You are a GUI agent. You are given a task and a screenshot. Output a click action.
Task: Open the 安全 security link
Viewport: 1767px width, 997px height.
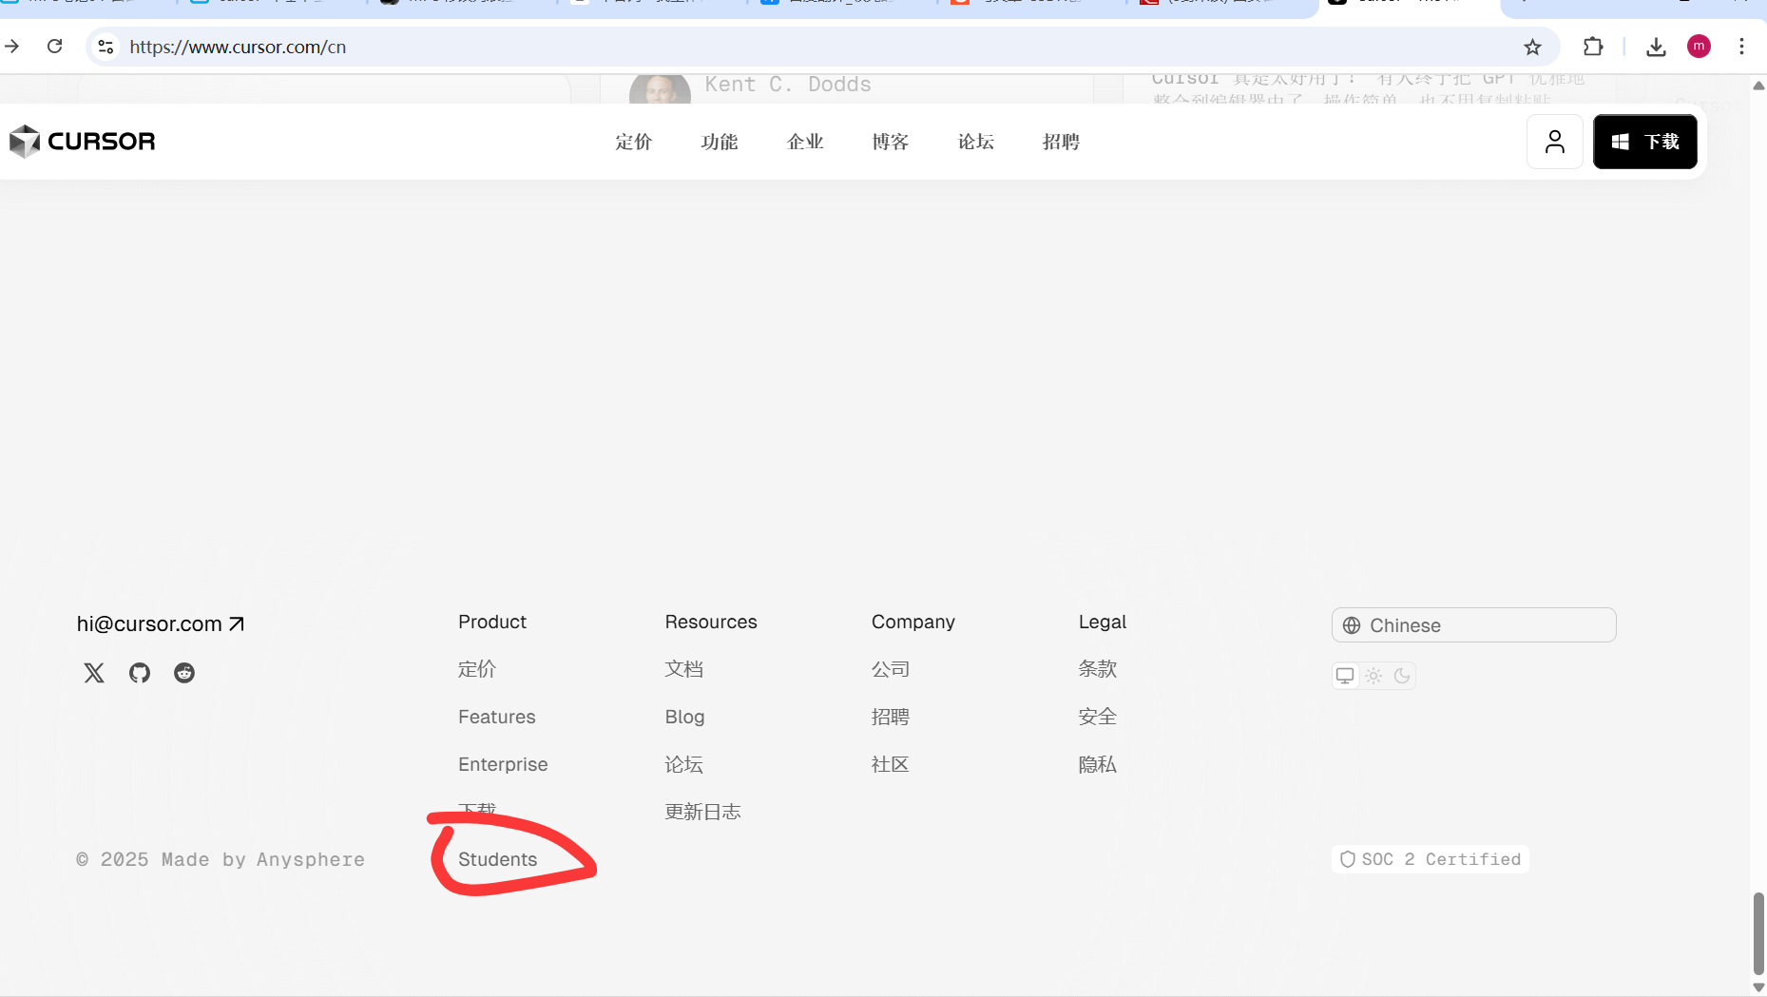[1098, 717]
